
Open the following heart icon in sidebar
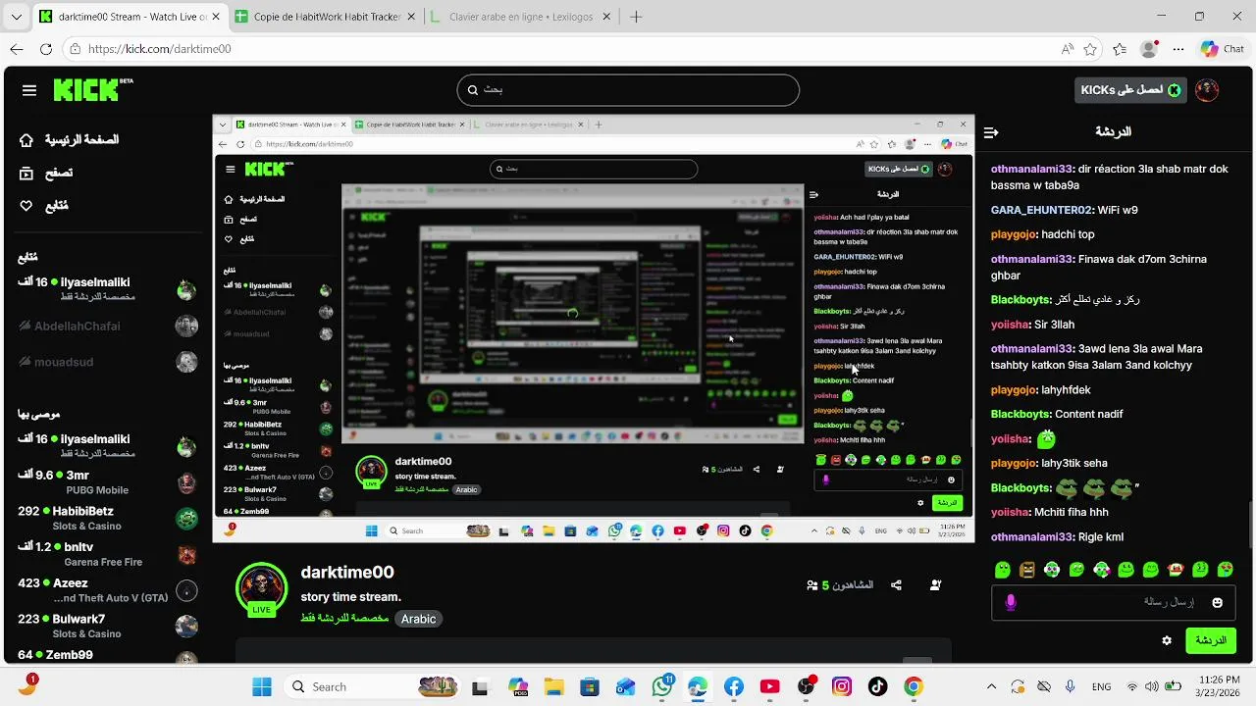pos(26,206)
